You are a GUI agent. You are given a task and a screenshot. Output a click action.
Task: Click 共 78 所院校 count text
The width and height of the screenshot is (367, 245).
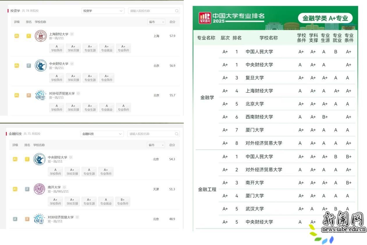point(30,11)
